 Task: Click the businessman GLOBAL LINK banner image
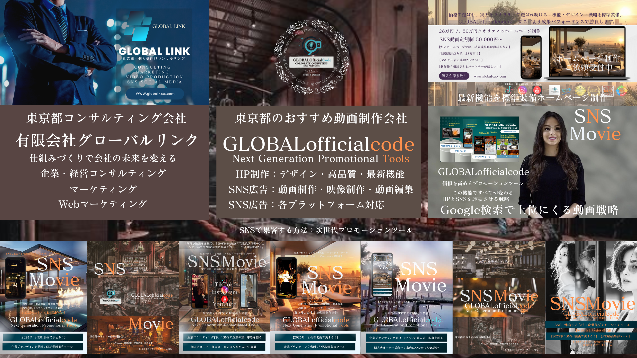coord(105,52)
